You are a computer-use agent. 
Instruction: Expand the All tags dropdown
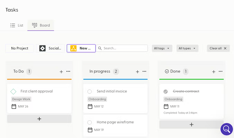(x=162, y=48)
